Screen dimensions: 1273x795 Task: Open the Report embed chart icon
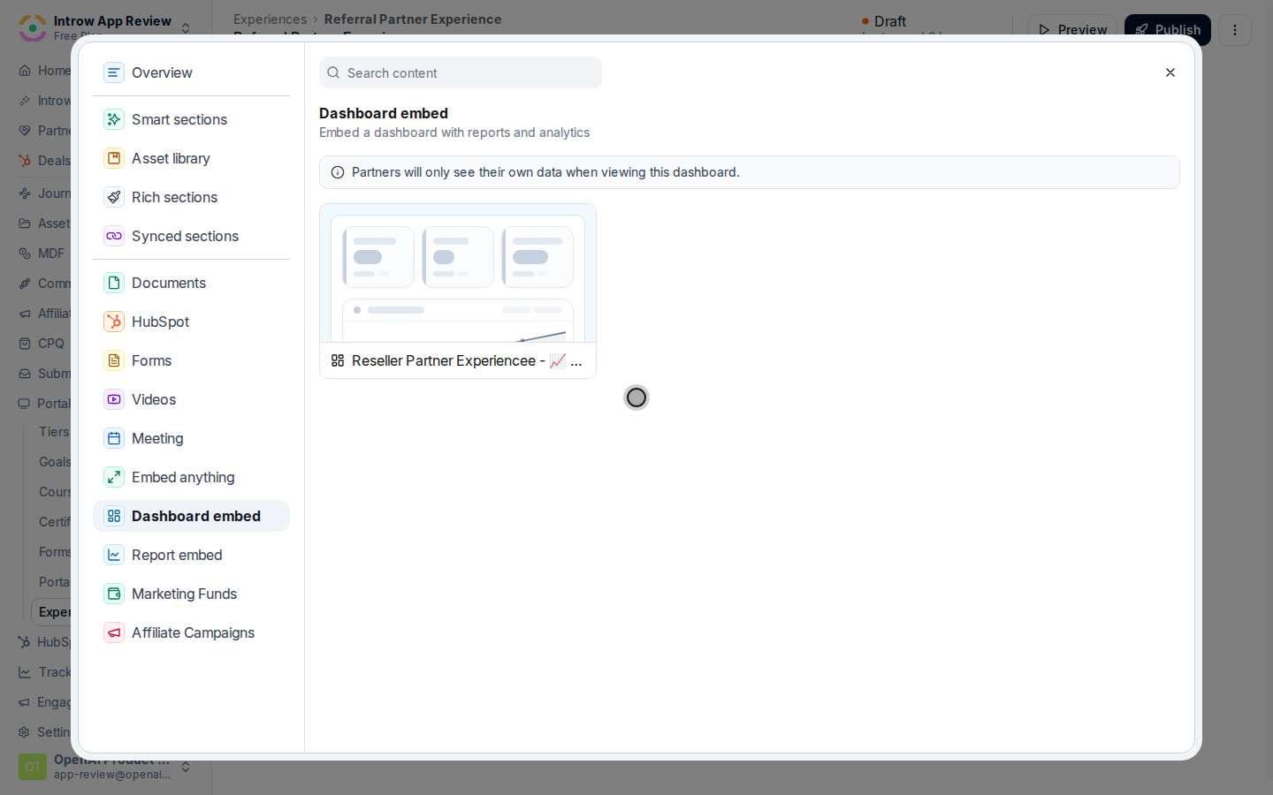(114, 555)
